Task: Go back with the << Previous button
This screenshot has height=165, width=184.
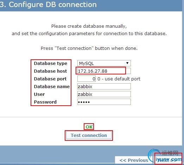Action: (x=134, y=160)
